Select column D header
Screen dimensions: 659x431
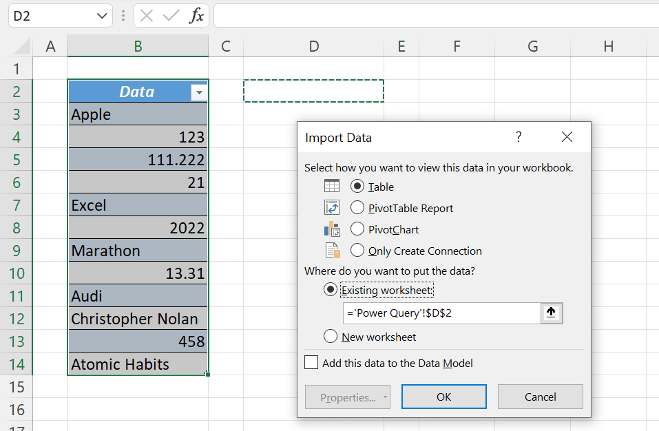tap(313, 46)
